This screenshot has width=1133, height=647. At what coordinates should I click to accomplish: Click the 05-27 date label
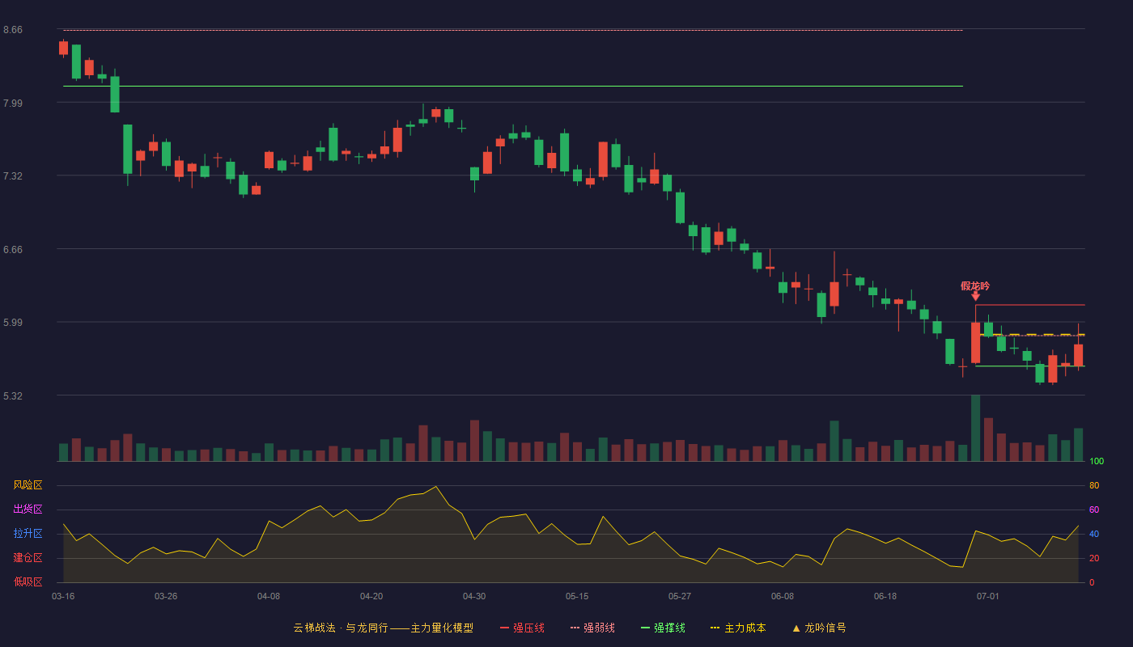pyautogui.click(x=680, y=596)
